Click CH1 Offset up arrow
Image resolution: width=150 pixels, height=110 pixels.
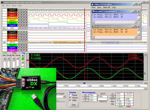[x=8, y=58]
